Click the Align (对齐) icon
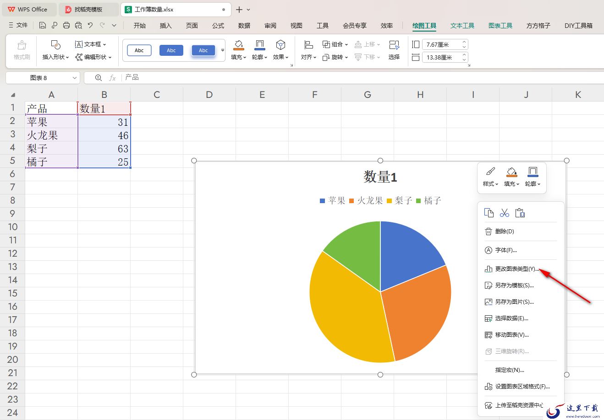The width and height of the screenshot is (604, 420). (308, 45)
